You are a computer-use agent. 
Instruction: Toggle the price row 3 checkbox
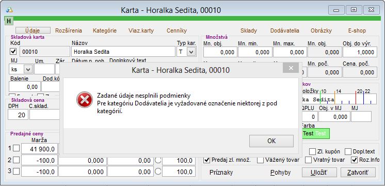pos(16,171)
